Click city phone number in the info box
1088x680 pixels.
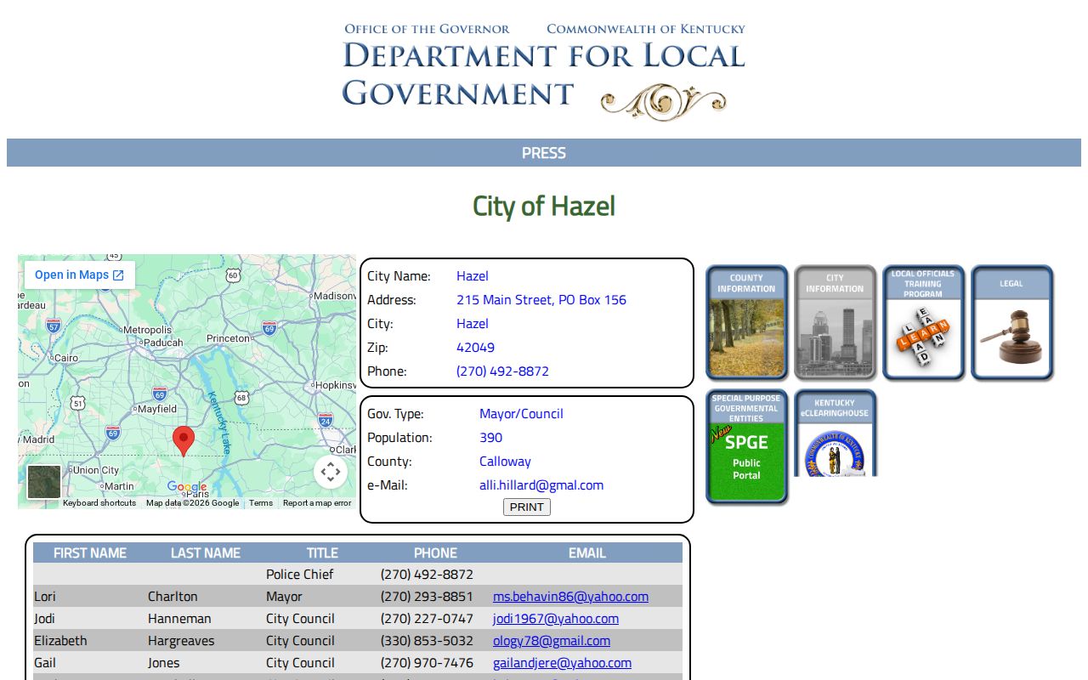point(502,371)
